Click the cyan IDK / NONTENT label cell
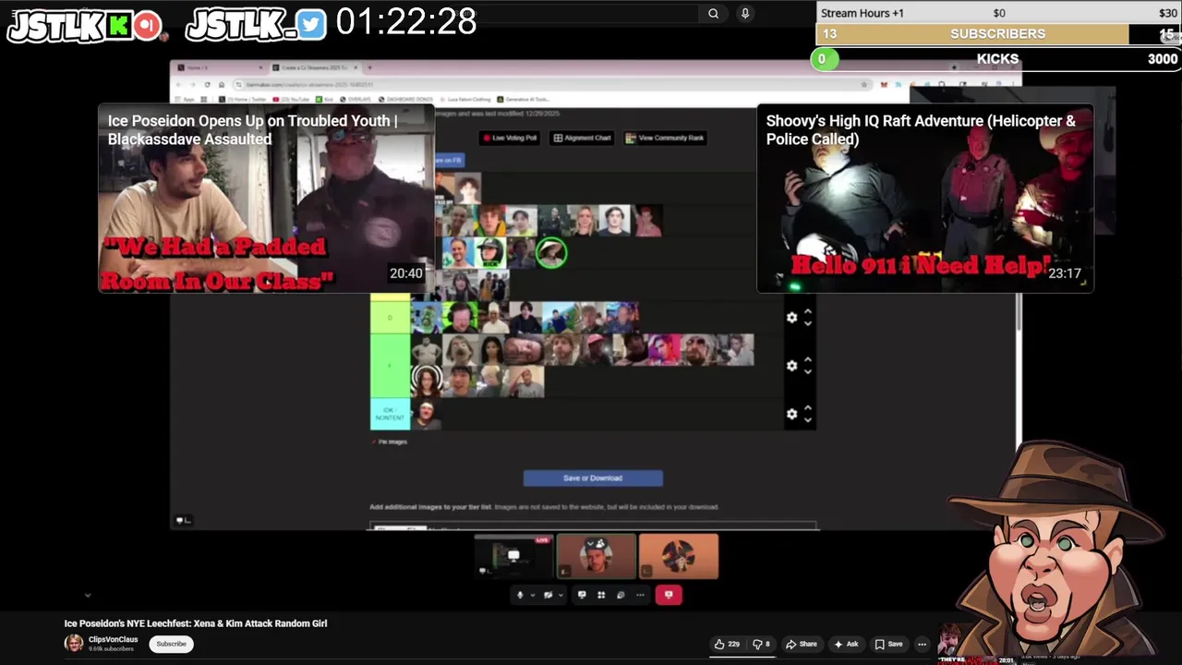Image resolution: width=1182 pixels, height=665 pixels. pyautogui.click(x=390, y=414)
